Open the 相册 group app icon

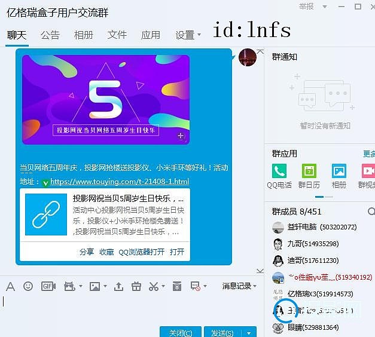[x=339, y=171]
